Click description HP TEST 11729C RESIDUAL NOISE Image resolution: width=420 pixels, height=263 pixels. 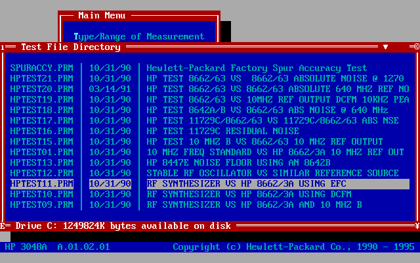[x=222, y=131]
